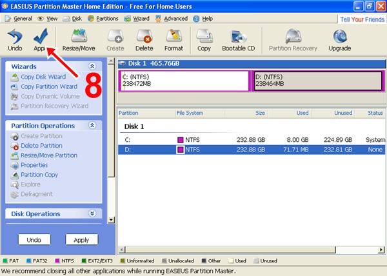Viewport: 387px width, 276px height.
Task: Click the horizontal scrollbar right arrow
Action: tap(381, 250)
